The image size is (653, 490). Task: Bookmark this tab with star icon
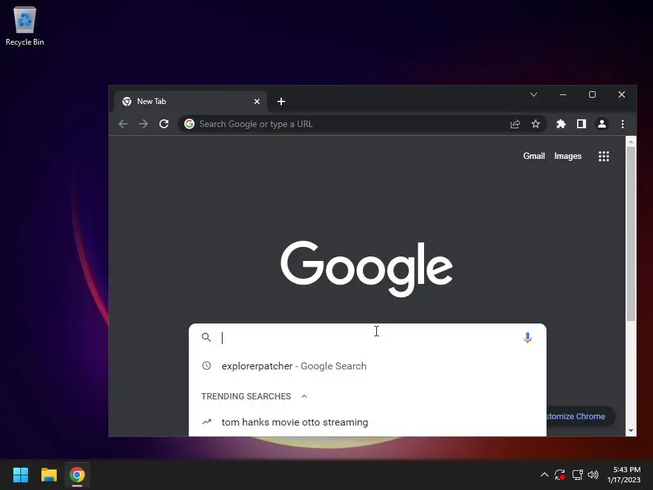536,124
